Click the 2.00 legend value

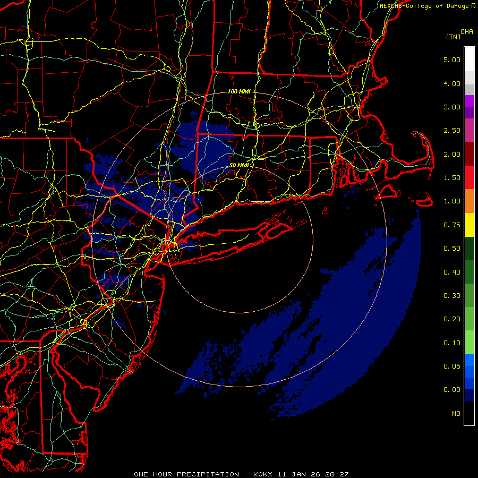point(452,154)
